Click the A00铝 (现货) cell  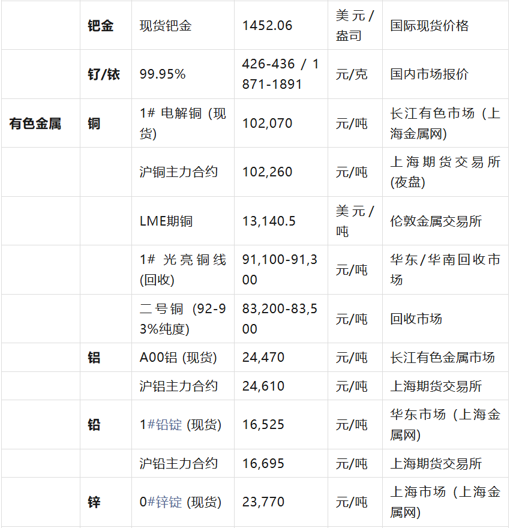pos(178,358)
